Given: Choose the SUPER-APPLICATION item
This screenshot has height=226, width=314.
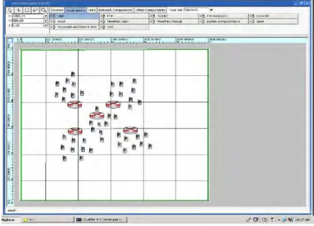Looking at the screenshot, I should coord(223,21).
